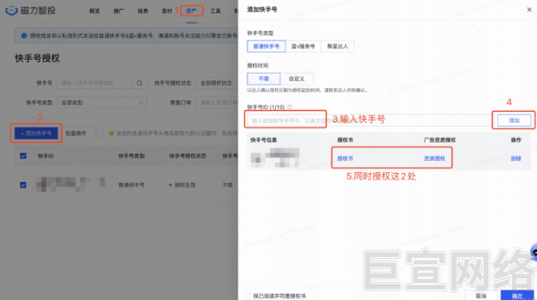Click the 普通快手号 cell in the table row
The image size is (537, 300).
point(132,185)
